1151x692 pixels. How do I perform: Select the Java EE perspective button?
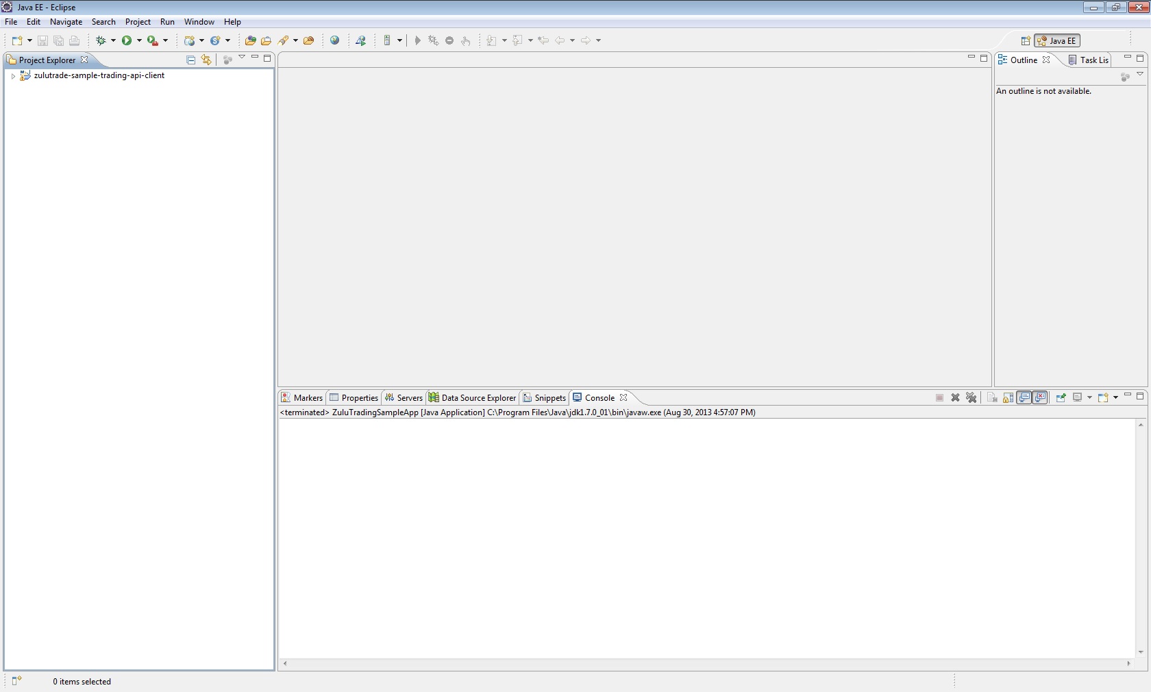[x=1057, y=40]
